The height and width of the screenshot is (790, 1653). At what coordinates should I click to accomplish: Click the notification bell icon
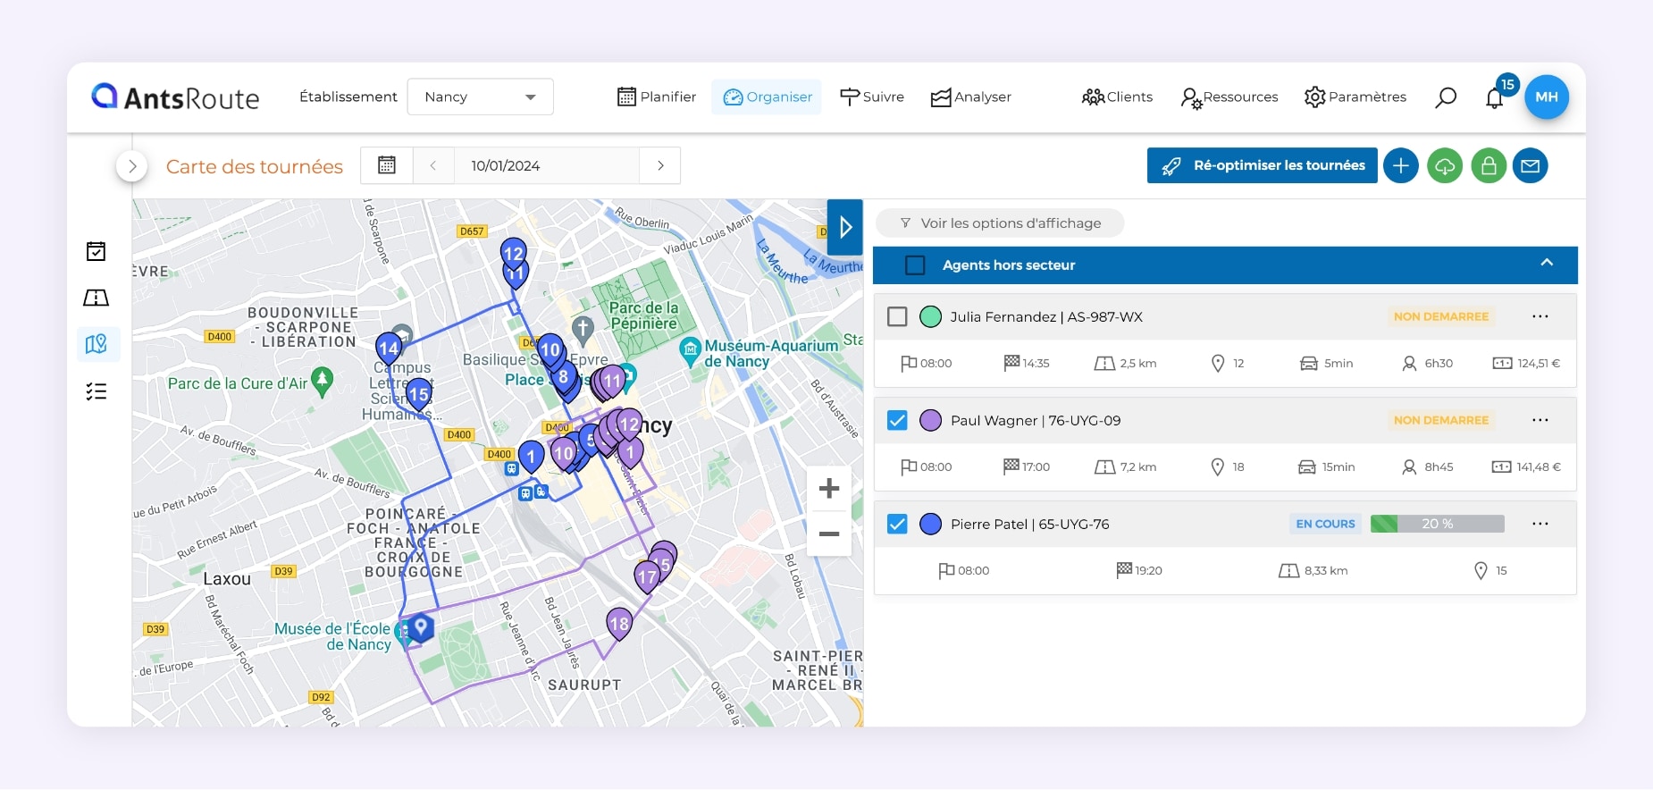click(1494, 97)
